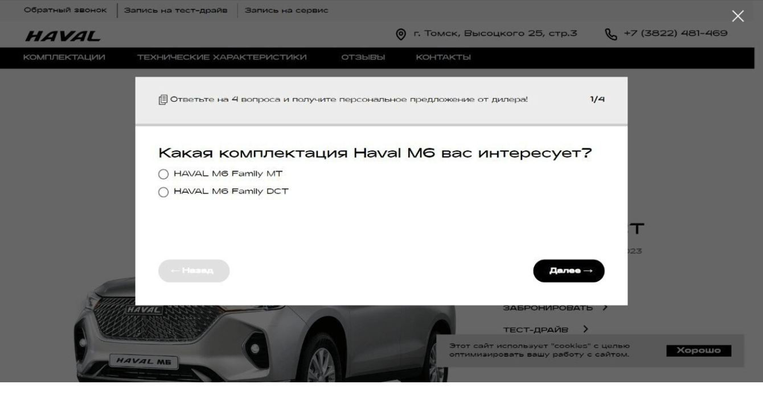Call the number +7 (3822) 481-469
This screenshot has width=763, height=409.
[x=675, y=34]
